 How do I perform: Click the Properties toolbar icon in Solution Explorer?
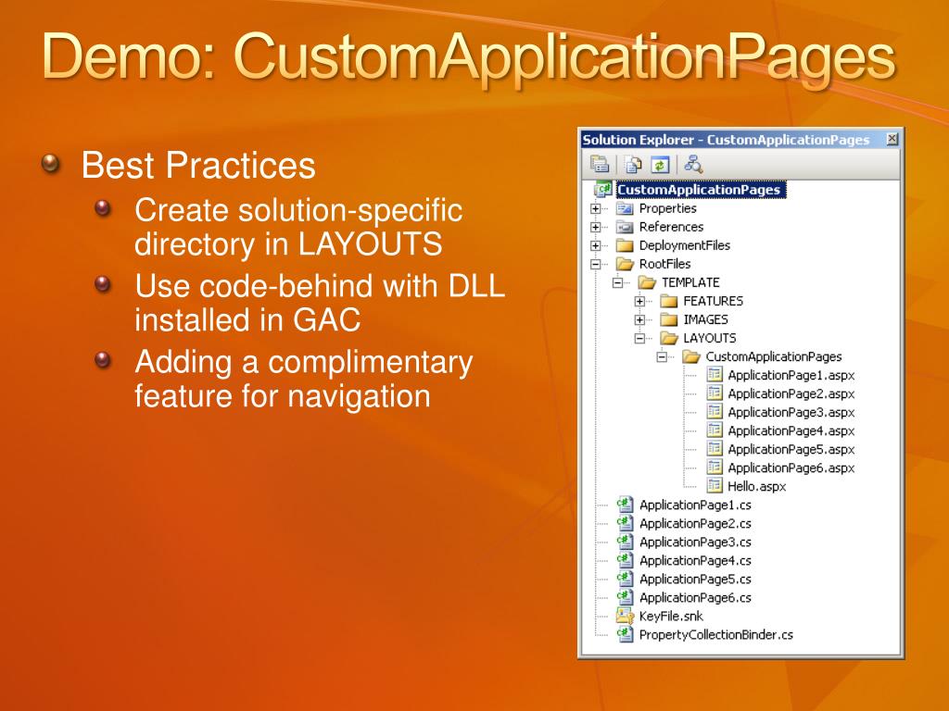600,164
